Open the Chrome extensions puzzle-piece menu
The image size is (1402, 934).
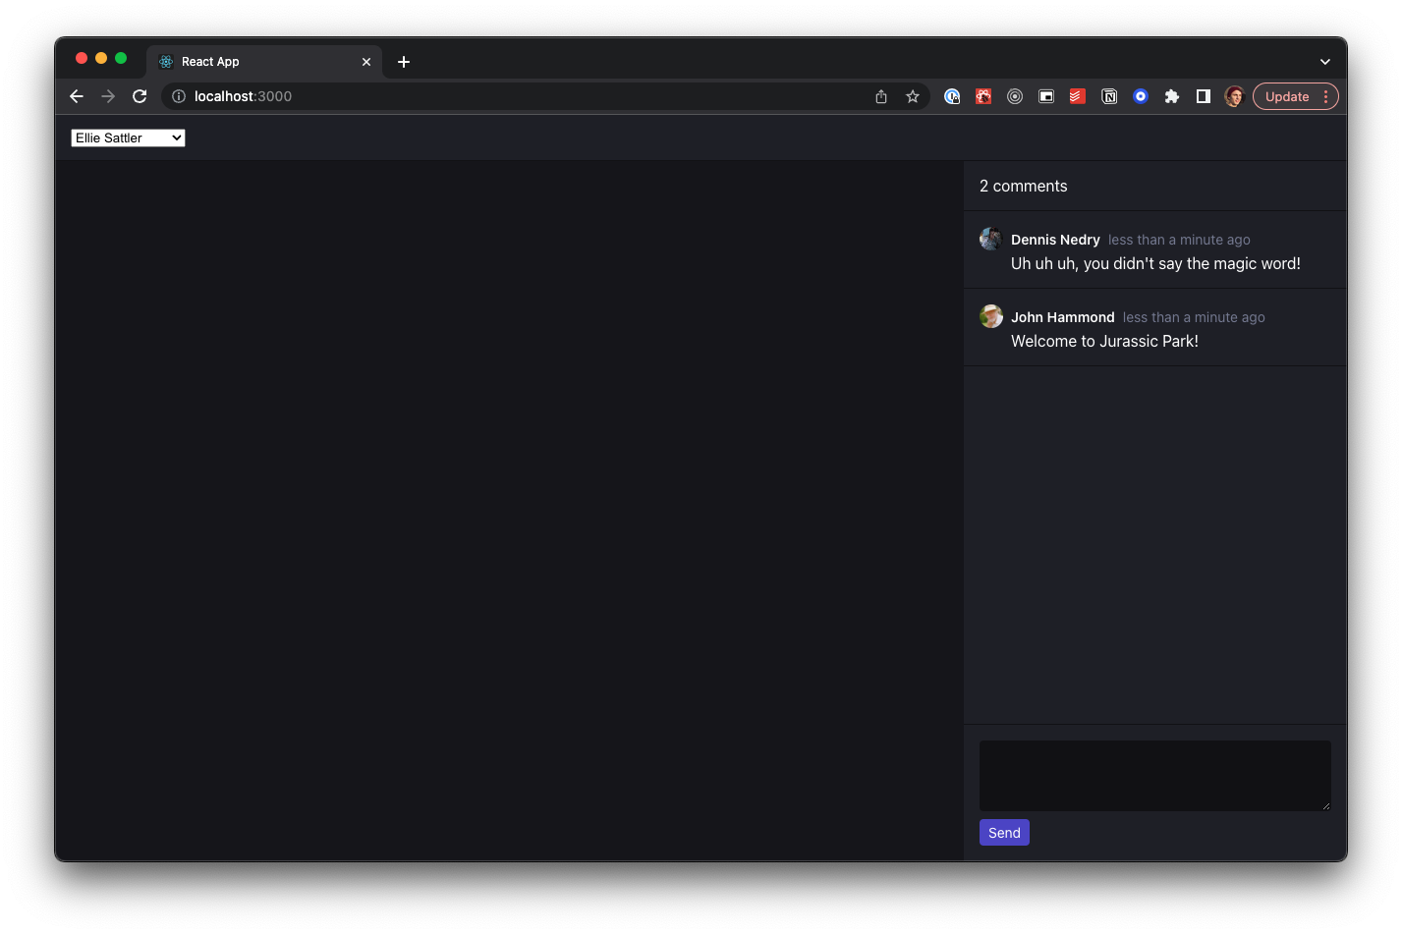tap(1172, 96)
